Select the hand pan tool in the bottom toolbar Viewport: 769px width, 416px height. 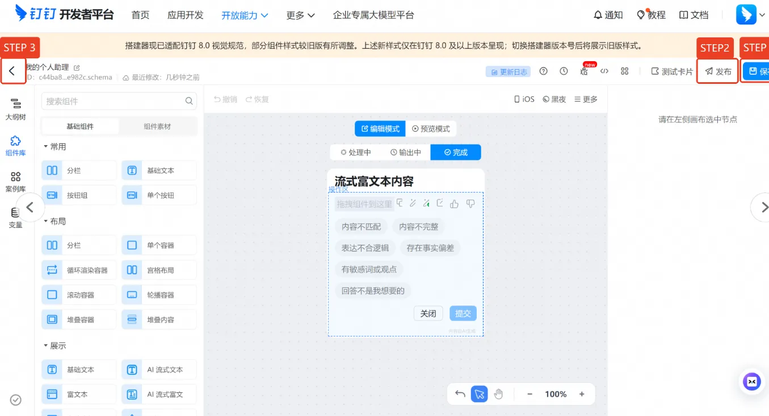pos(498,394)
